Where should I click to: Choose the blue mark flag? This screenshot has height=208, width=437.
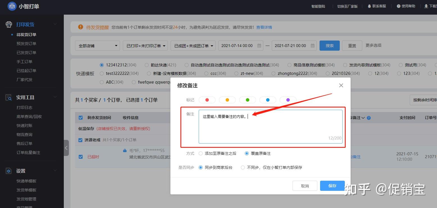[268, 100]
